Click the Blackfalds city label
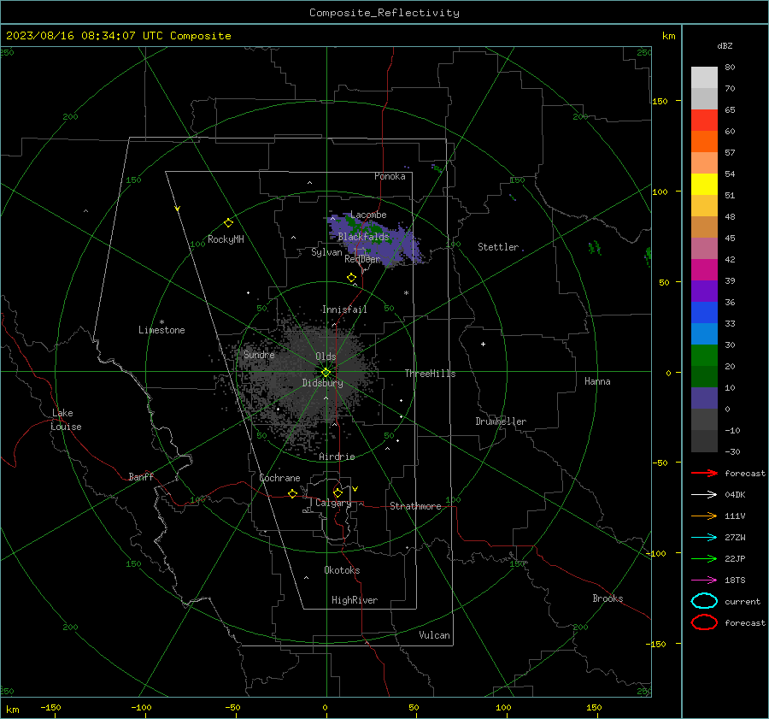This screenshot has height=719, width=769. tap(363, 237)
